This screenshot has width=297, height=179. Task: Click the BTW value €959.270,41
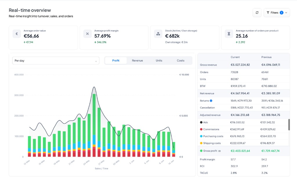(x=238, y=86)
